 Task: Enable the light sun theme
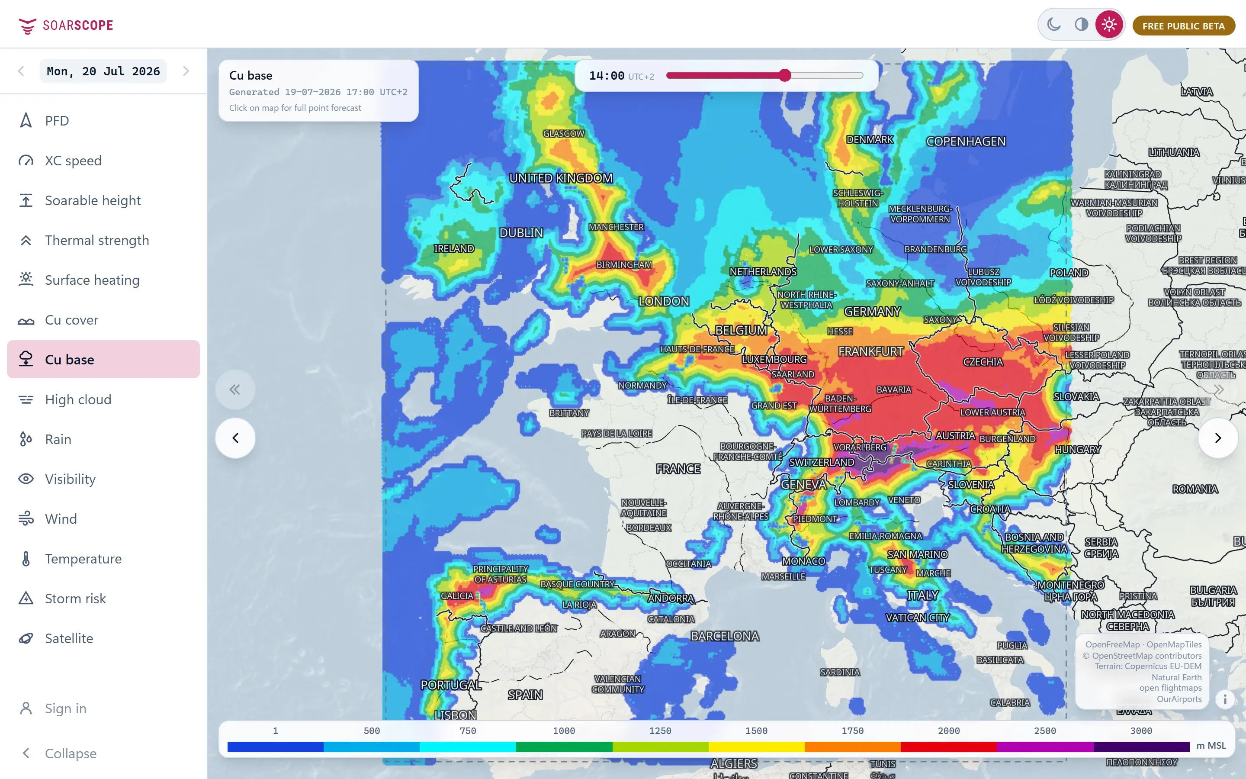[1109, 24]
